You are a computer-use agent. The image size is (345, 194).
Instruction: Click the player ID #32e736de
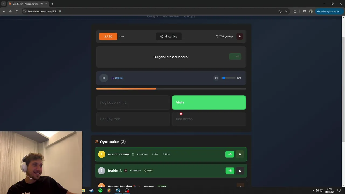click(x=142, y=154)
